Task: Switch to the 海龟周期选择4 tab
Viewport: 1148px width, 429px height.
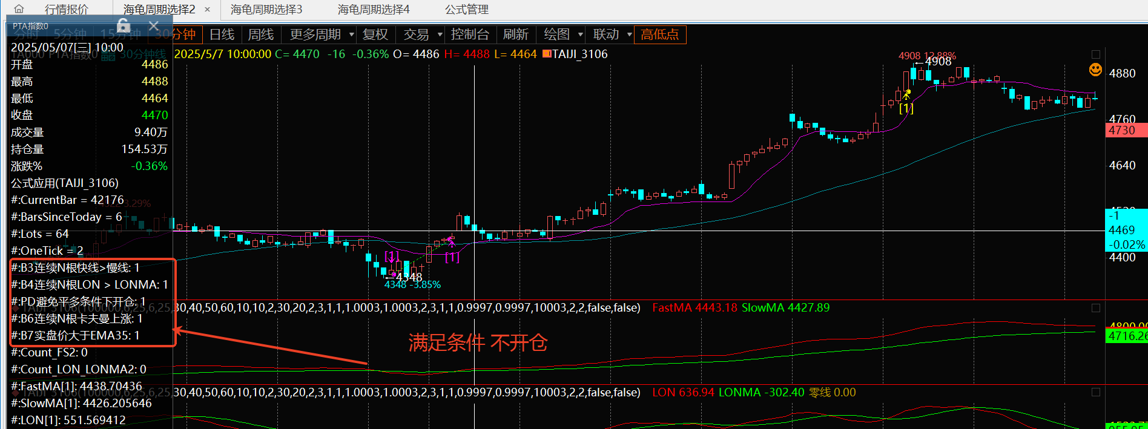Action: tap(374, 10)
